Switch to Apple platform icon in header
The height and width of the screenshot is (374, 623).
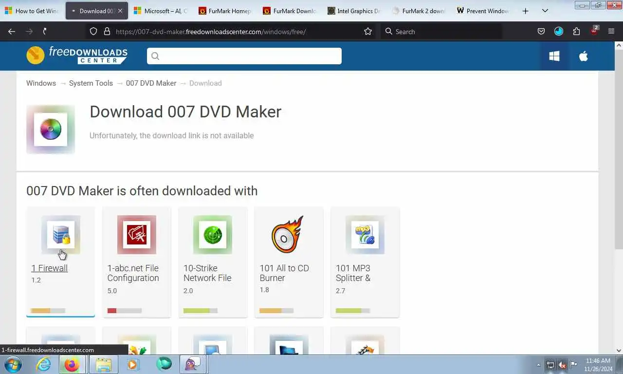tap(584, 56)
